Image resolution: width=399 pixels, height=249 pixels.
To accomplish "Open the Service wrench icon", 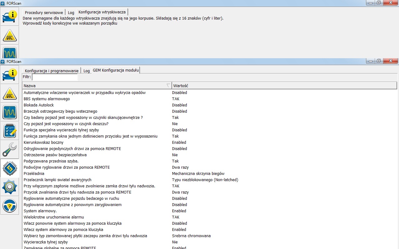I will [10, 149].
